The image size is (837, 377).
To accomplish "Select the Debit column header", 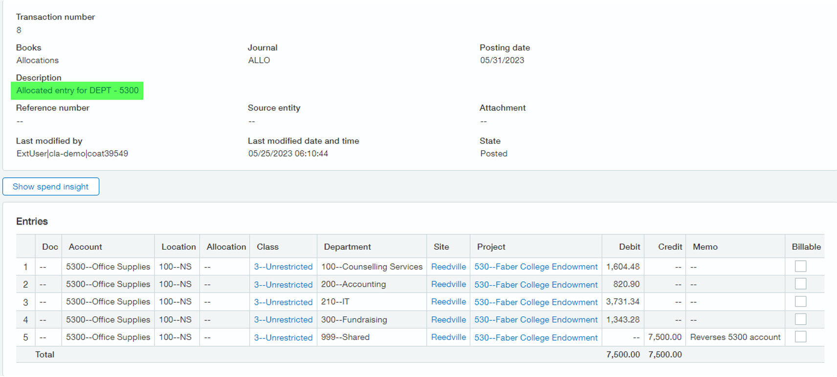I will click(x=629, y=247).
